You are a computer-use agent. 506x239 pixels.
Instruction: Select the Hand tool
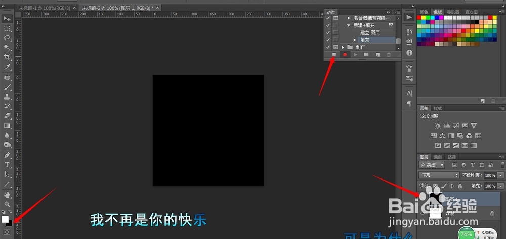[x=7, y=195]
